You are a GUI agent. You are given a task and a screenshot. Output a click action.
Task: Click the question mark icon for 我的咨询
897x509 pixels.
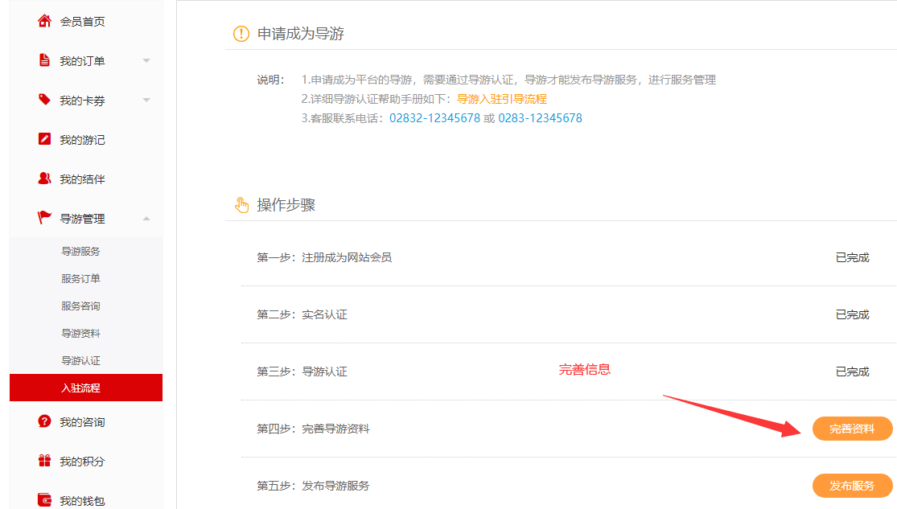[x=44, y=421]
